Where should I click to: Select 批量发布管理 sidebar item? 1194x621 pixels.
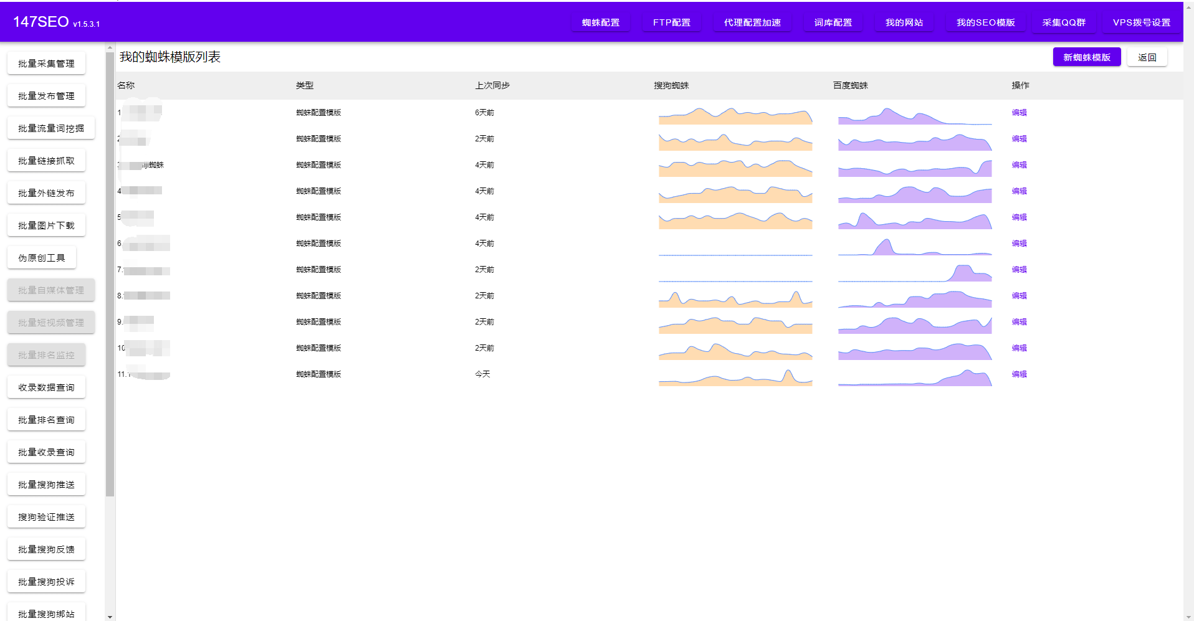[x=46, y=96]
